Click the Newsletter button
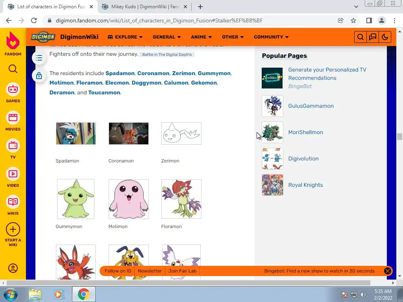 [x=150, y=271]
